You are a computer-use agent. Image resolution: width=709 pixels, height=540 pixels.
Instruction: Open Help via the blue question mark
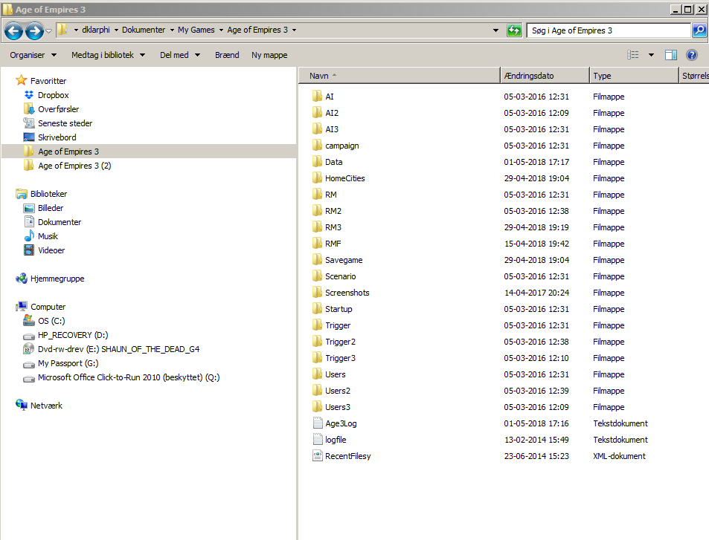point(692,55)
